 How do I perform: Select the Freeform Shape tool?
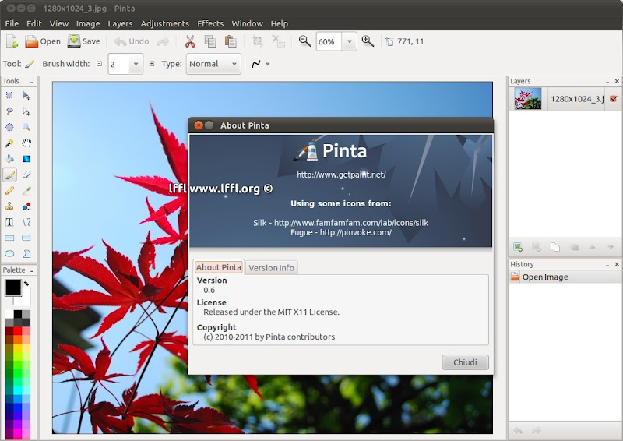click(26, 254)
